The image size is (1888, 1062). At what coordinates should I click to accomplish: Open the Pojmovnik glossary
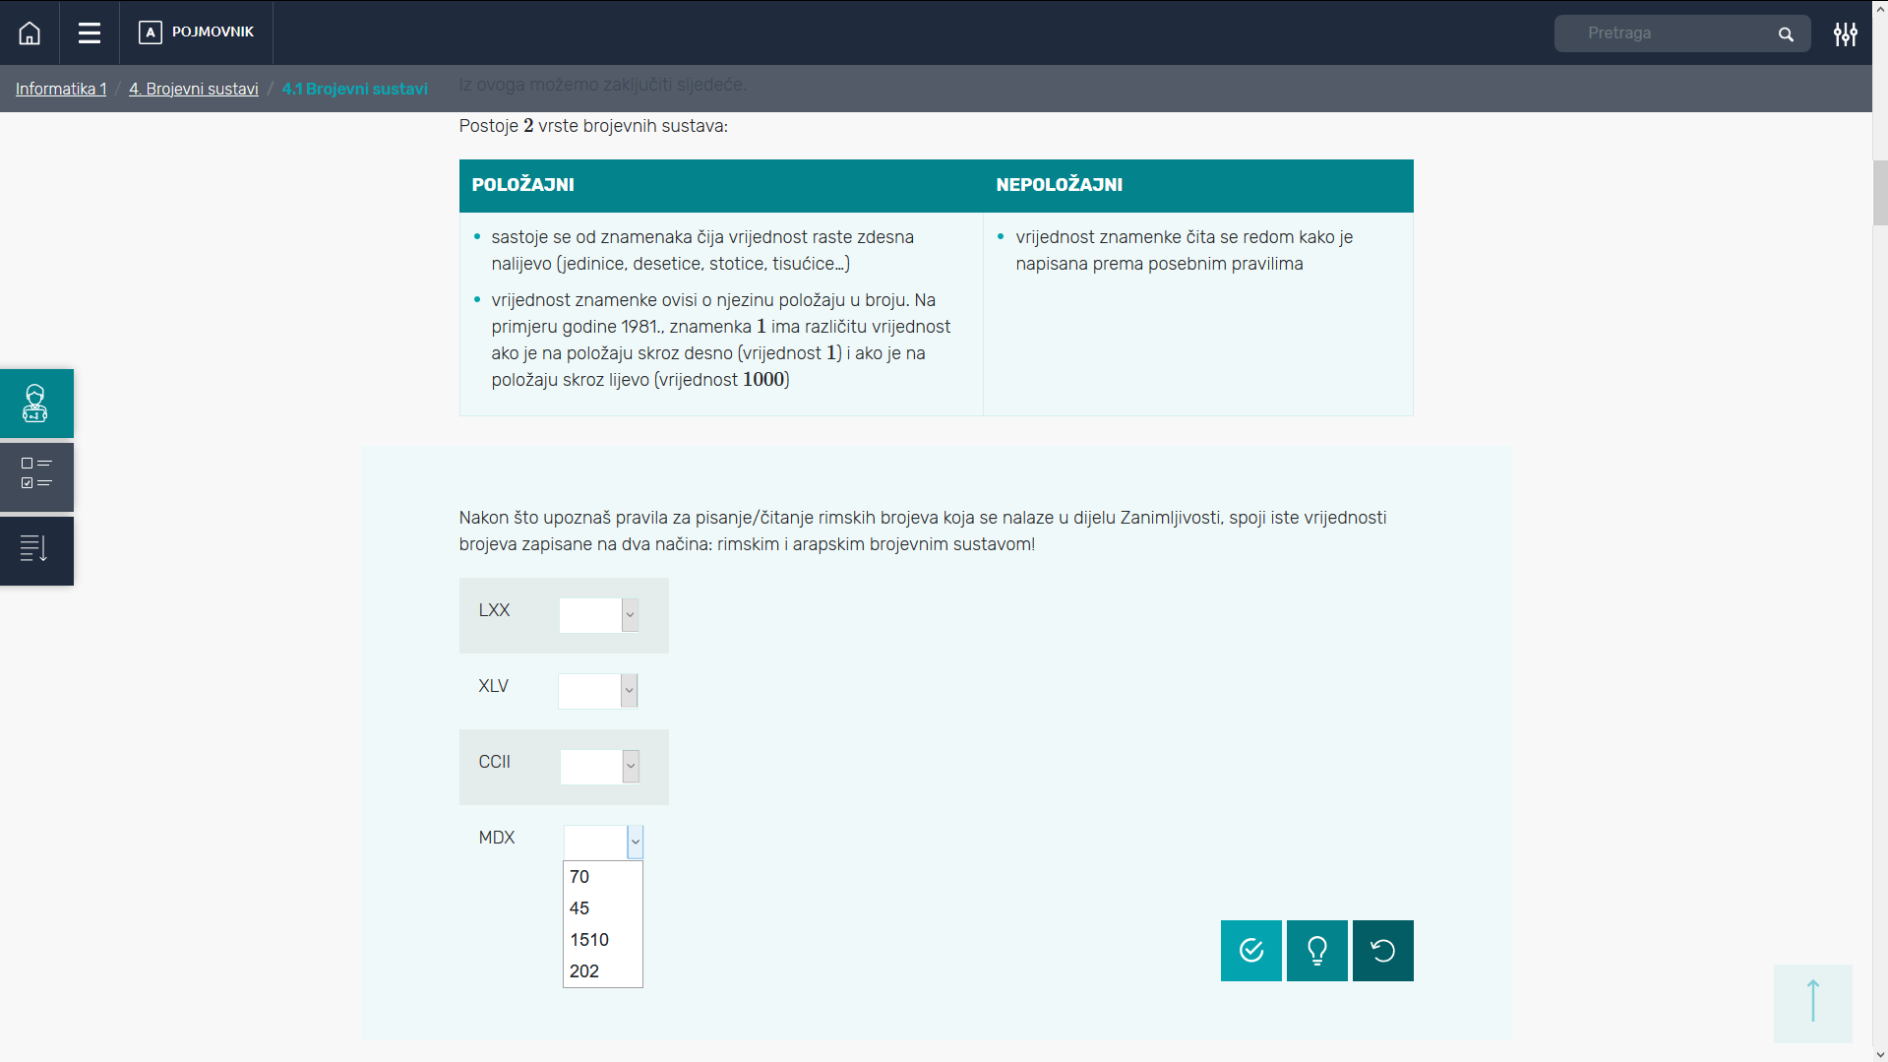pyautogui.click(x=197, y=32)
